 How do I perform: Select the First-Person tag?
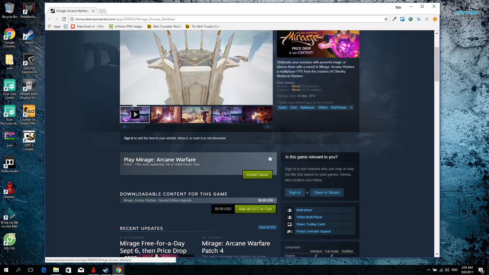click(x=338, y=108)
